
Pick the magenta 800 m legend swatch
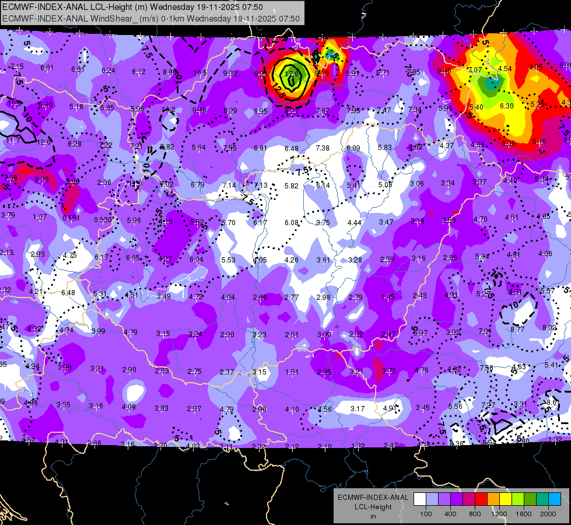point(469,499)
